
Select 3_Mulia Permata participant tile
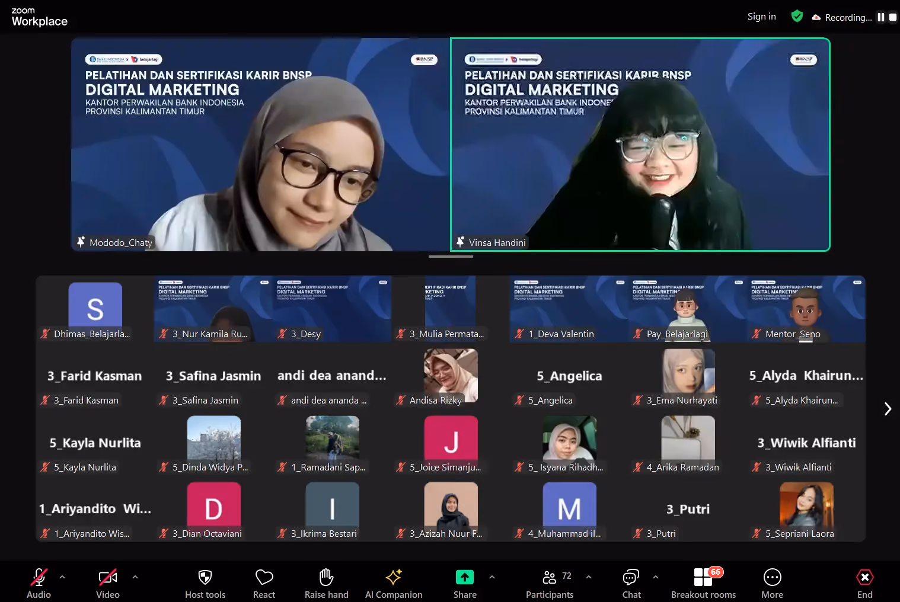(451, 309)
